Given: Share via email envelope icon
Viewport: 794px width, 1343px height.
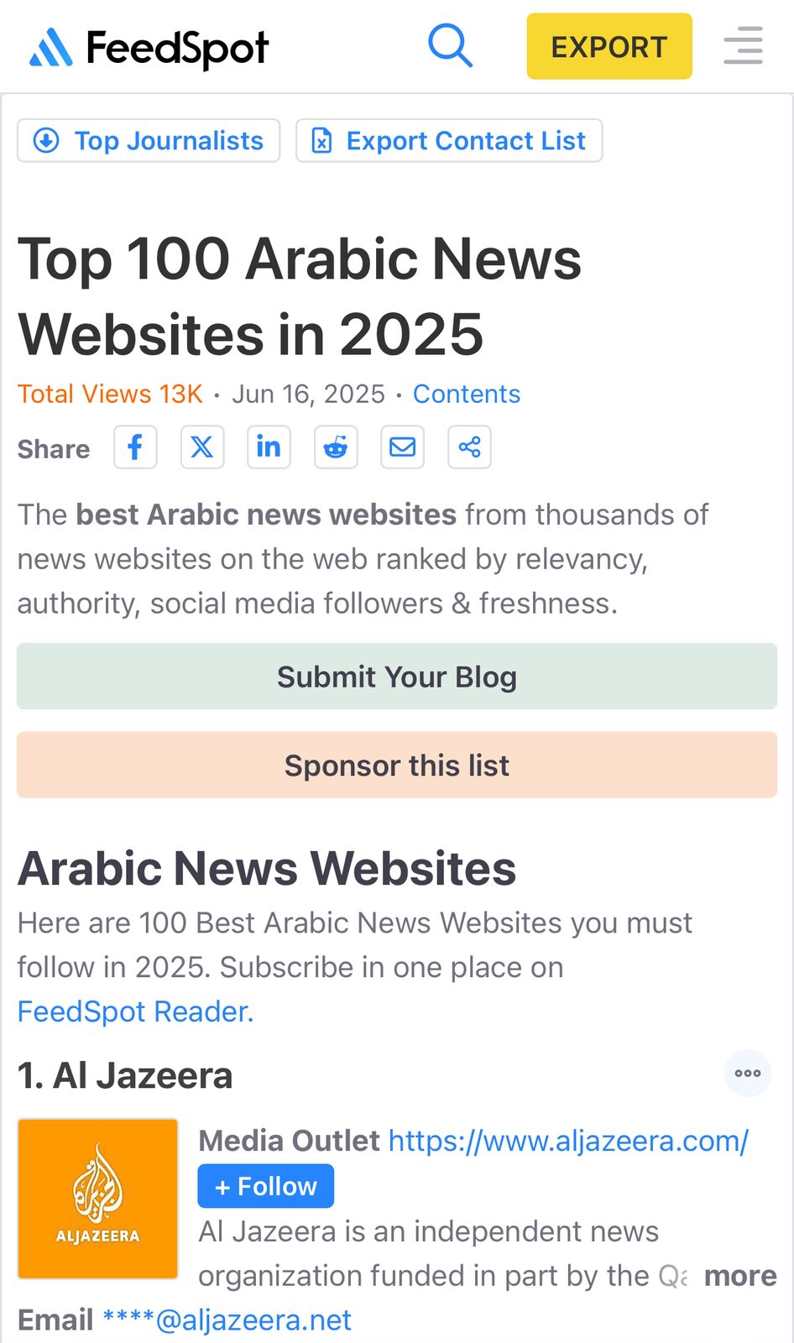Looking at the screenshot, I should tap(403, 447).
